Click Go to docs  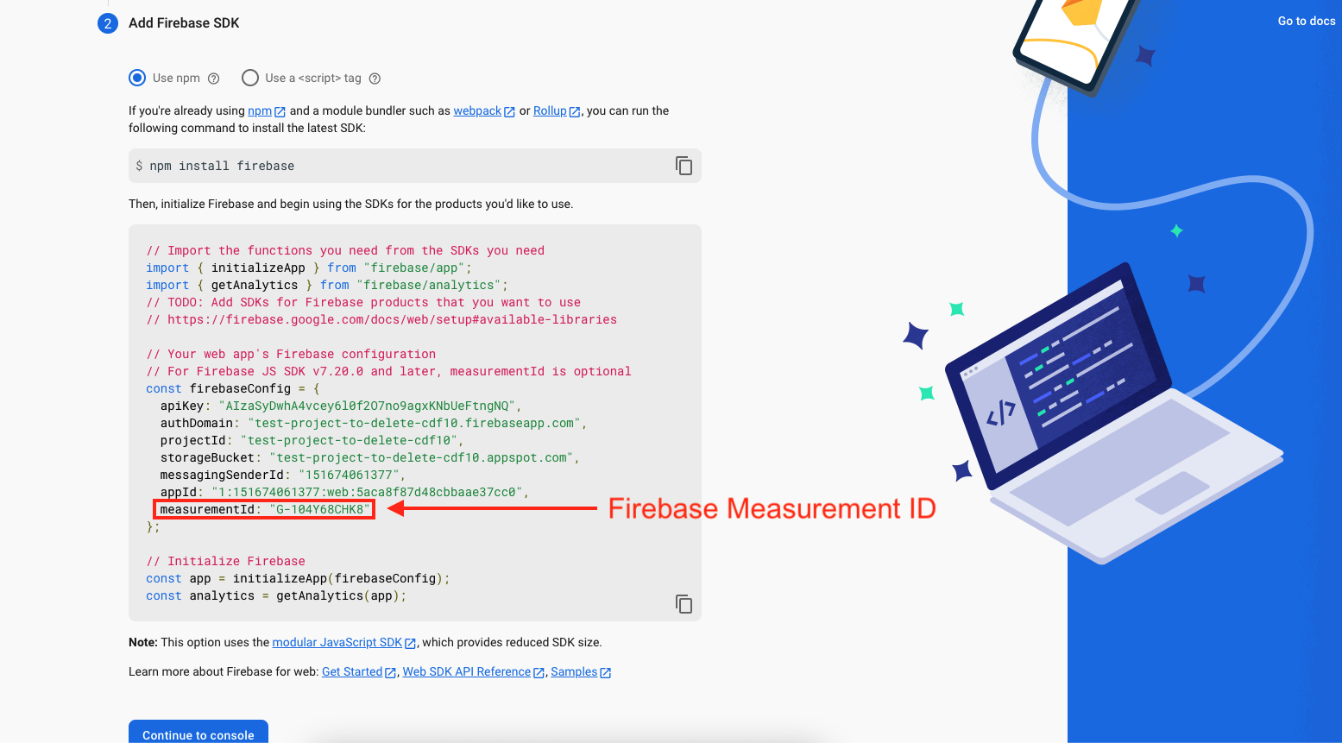1306,22
